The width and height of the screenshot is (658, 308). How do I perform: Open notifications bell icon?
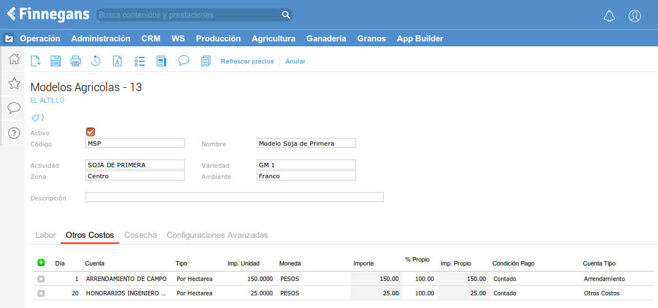[609, 16]
